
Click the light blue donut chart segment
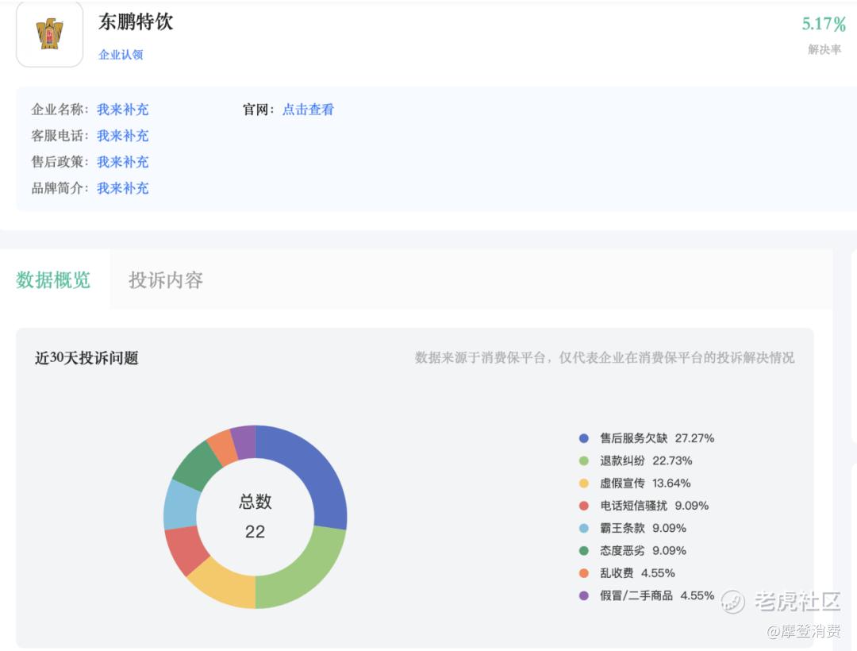tap(182, 505)
